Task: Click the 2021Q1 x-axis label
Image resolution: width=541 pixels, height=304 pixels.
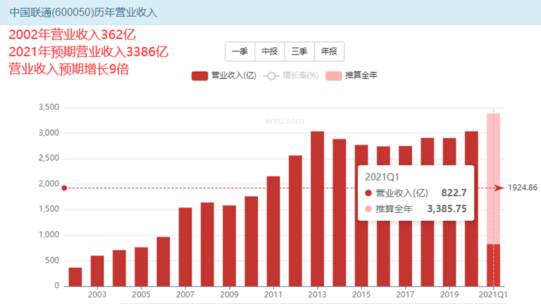Action: (x=493, y=295)
